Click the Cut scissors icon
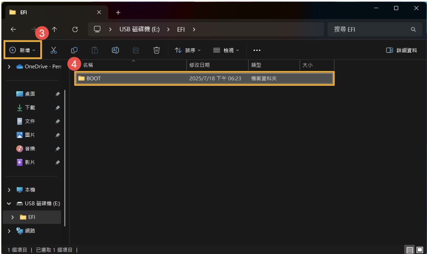427x254 pixels. [x=54, y=50]
